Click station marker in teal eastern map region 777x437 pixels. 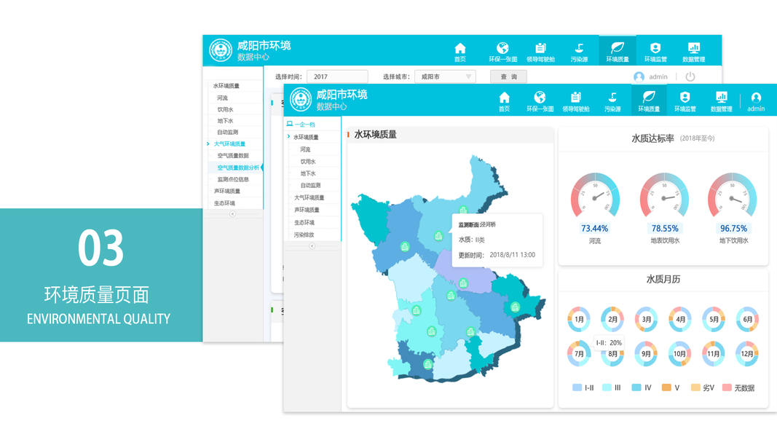click(x=516, y=307)
